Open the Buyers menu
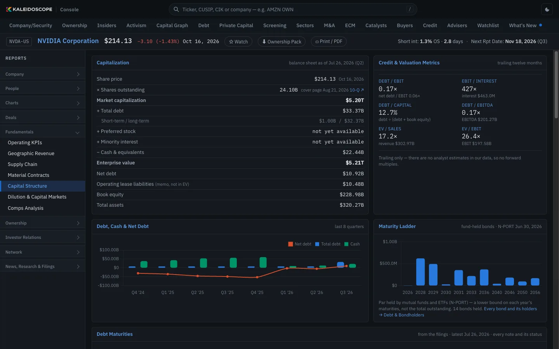The height and width of the screenshot is (349, 559). tap(405, 26)
